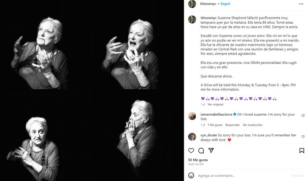Reply with Responder to Annabella's comment

[x=233, y=125]
